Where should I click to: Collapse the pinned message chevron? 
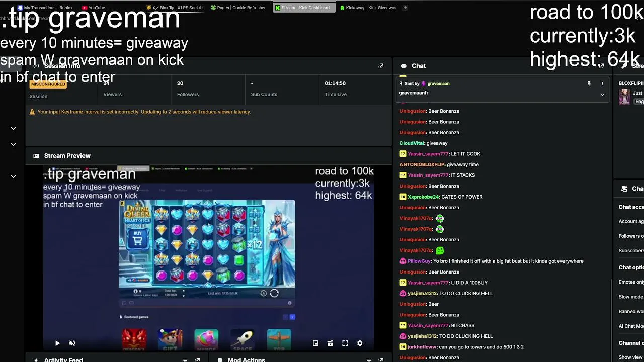pyautogui.click(x=602, y=94)
